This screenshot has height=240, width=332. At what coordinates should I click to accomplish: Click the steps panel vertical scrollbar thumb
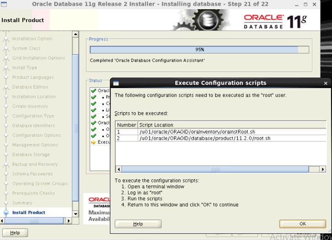click(x=75, y=128)
